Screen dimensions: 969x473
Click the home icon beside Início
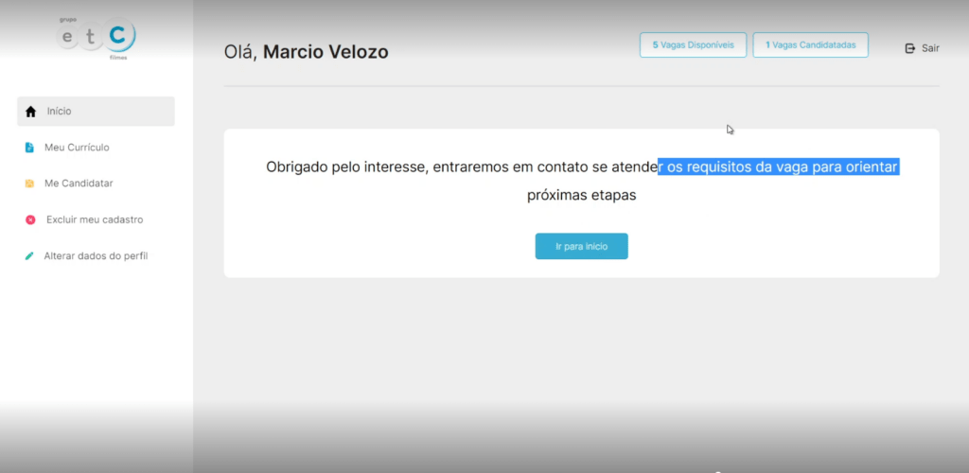pyautogui.click(x=30, y=112)
